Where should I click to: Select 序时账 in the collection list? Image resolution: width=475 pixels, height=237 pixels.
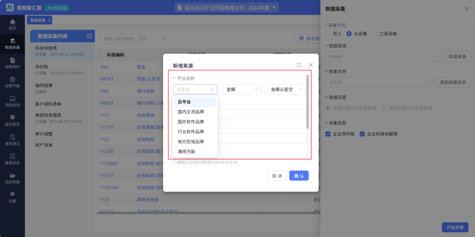[63, 69]
